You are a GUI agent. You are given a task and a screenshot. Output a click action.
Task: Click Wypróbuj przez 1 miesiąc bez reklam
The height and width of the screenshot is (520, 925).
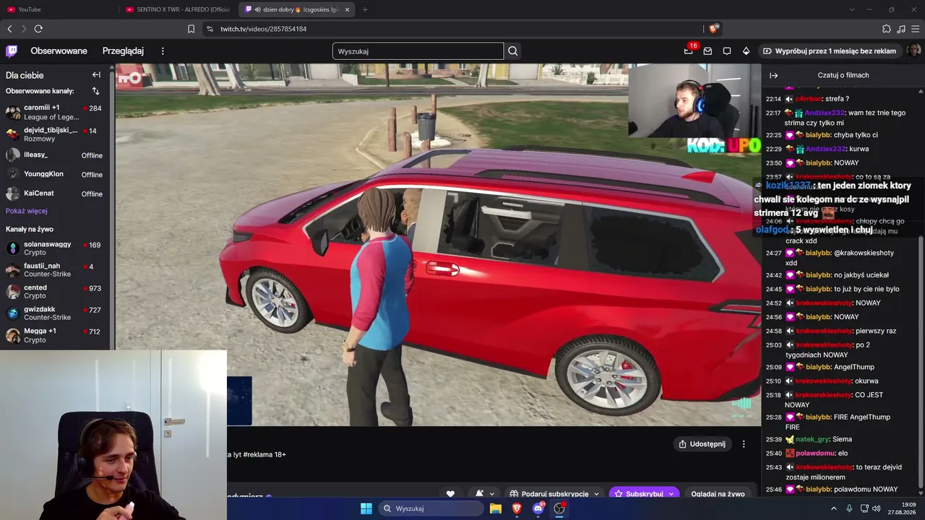(829, 51)
